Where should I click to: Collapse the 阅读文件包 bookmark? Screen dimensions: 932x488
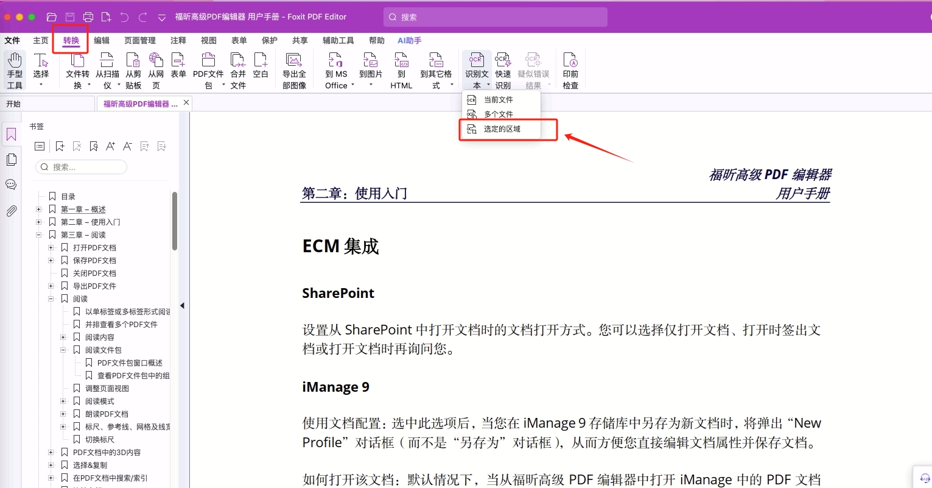point(63,350)
